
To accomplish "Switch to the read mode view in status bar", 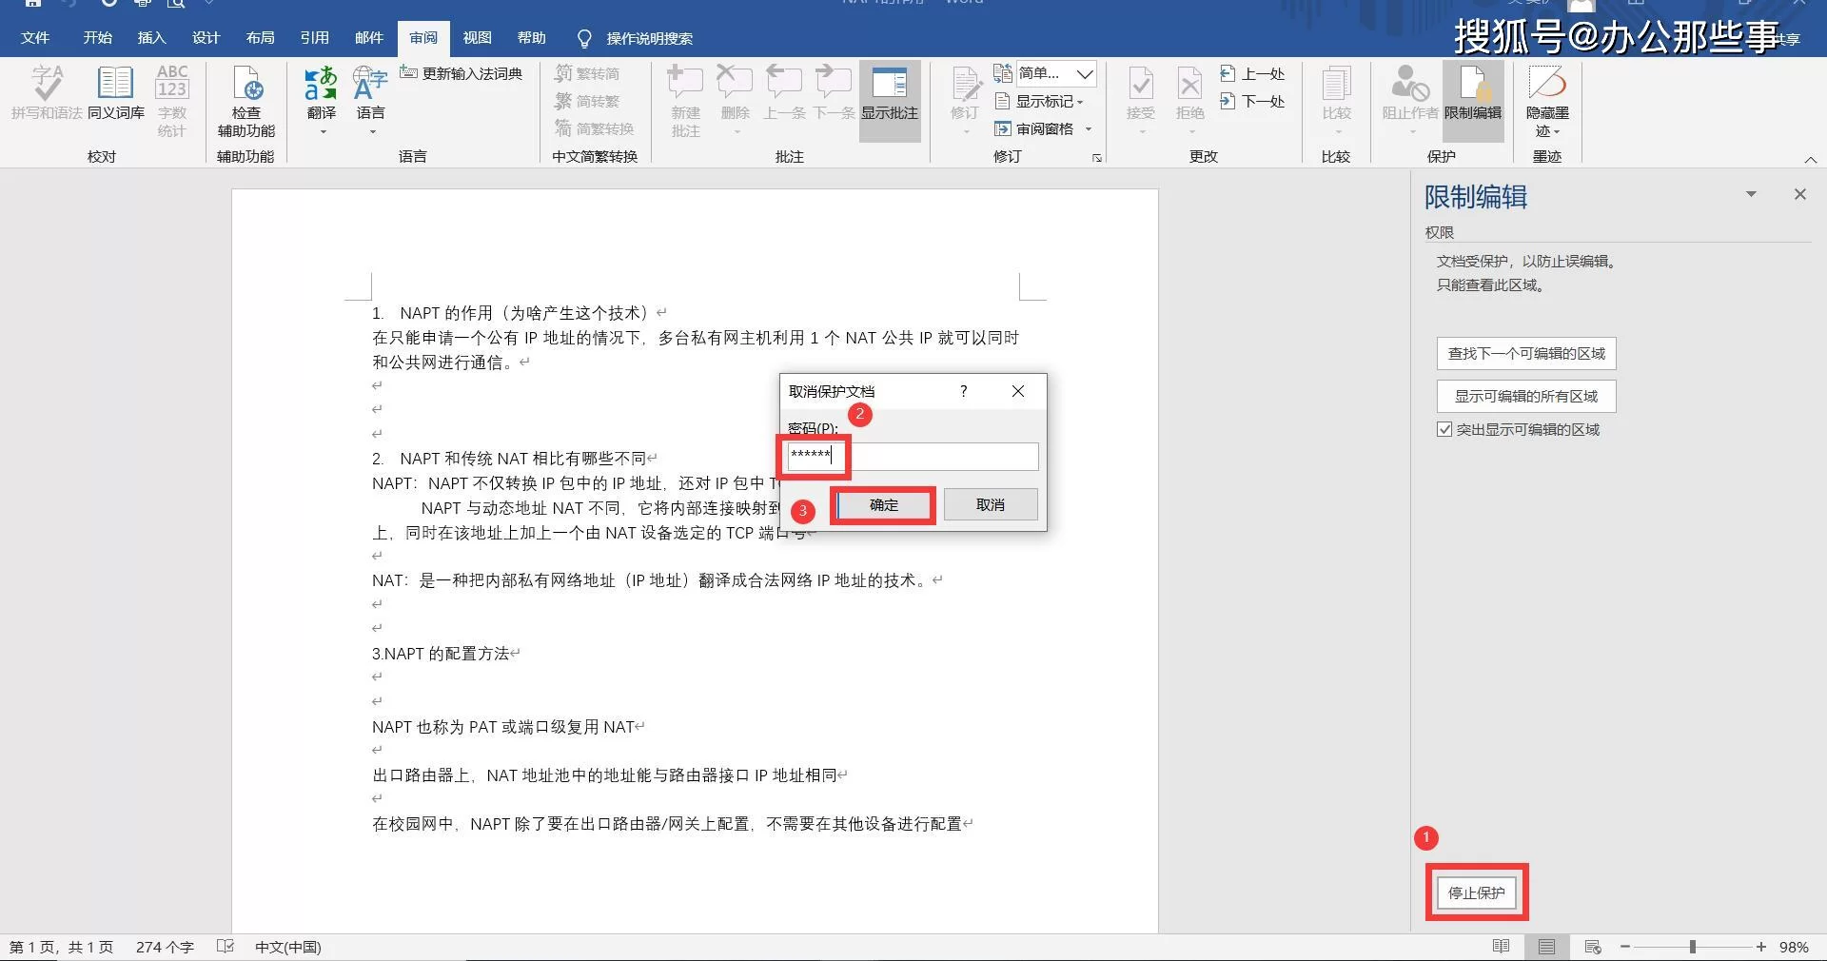I will tap(1501, 947).
